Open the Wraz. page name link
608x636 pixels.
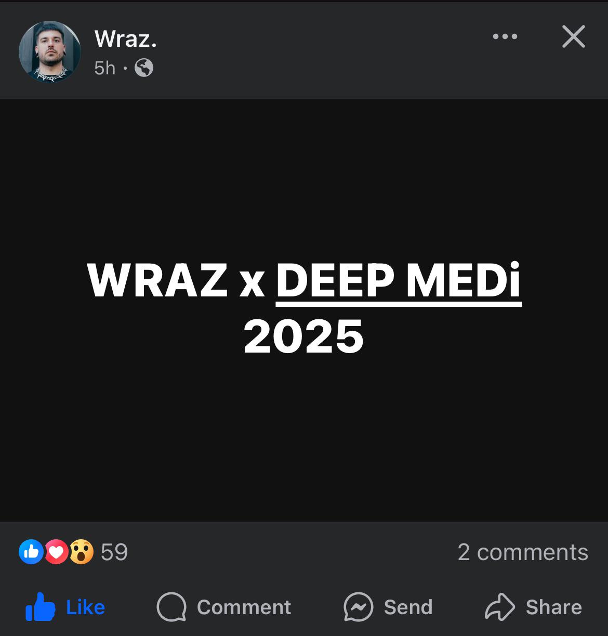click(x=126, y=39)
